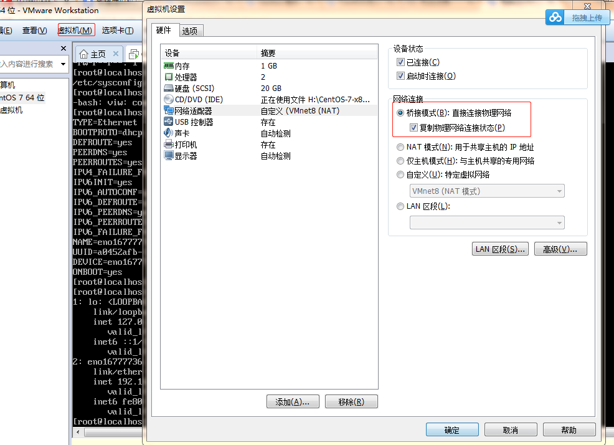The image size is (614, 445).
Task: Select the memory (内存) device icon
Action: click(x=168, y=66)
